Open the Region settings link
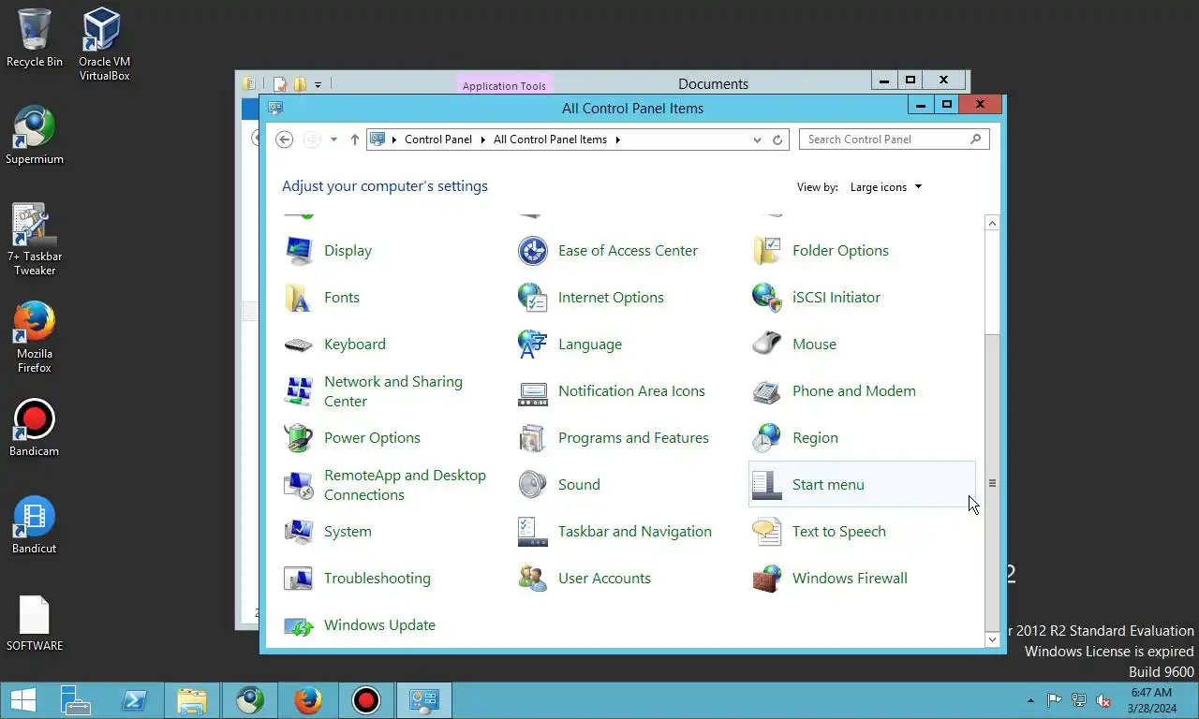This screenshot has height=719, width=1199. coord(815,438)
